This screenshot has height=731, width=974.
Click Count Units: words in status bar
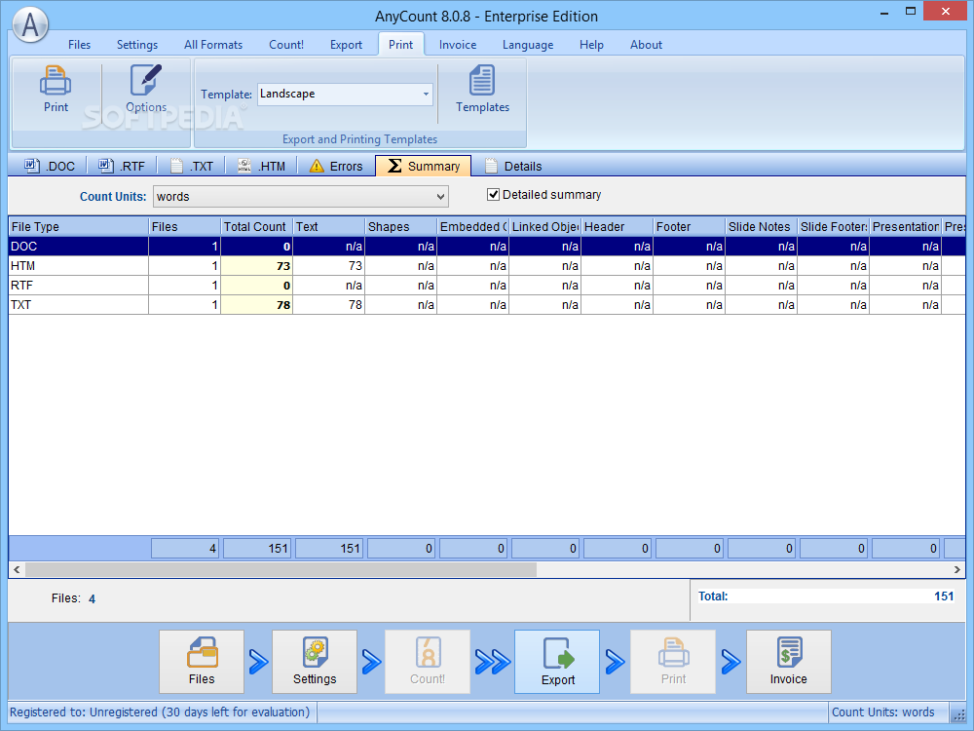(x=882, y=712)
